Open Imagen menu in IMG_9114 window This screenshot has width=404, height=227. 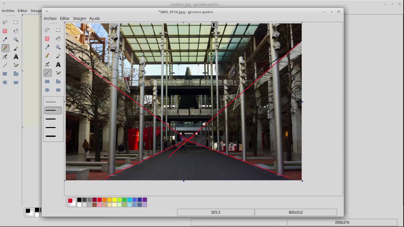point(80,19)
